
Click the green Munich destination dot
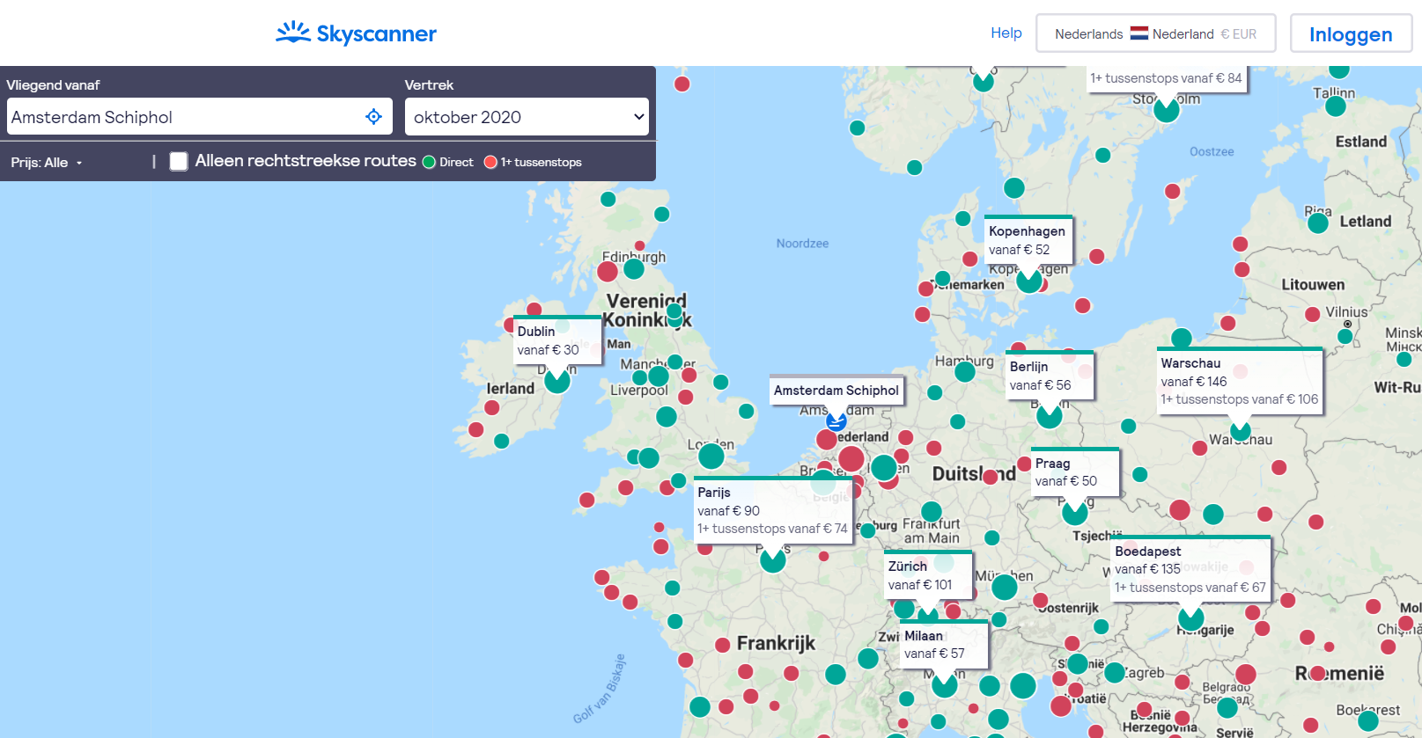[1004, 587]
